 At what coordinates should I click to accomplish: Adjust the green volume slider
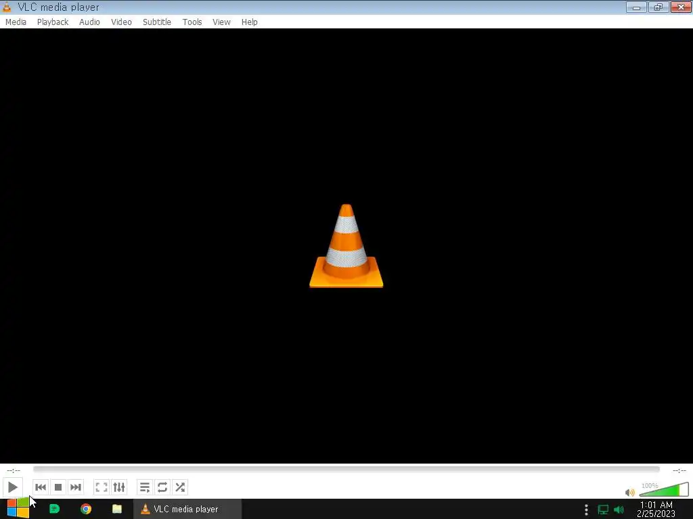point(664,489)
